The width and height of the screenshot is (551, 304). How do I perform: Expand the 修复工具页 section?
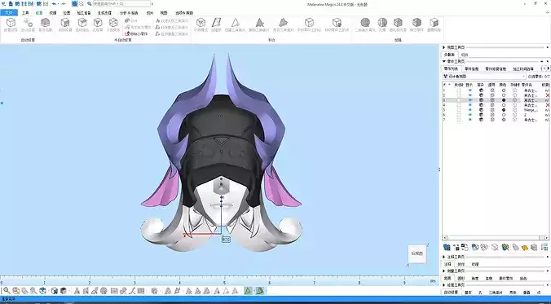444,285
